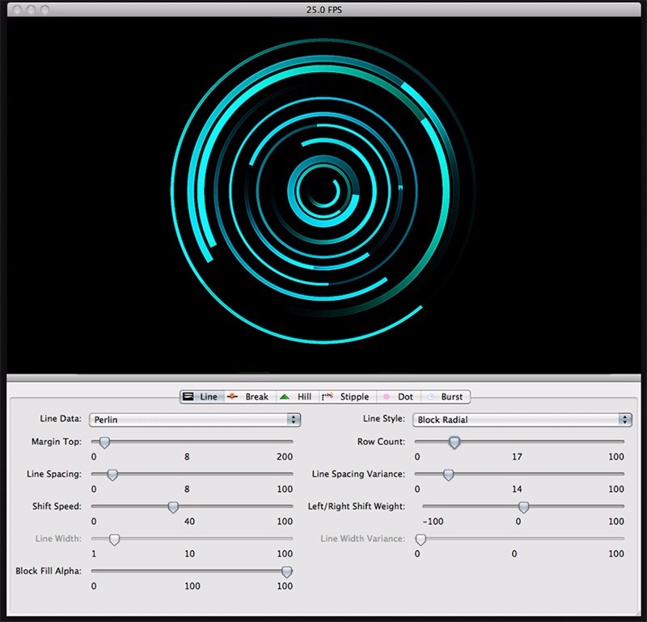Click the Line Width Variance slider handle
Viewport: 647px width, 622px height.
(x=421, y=539)
